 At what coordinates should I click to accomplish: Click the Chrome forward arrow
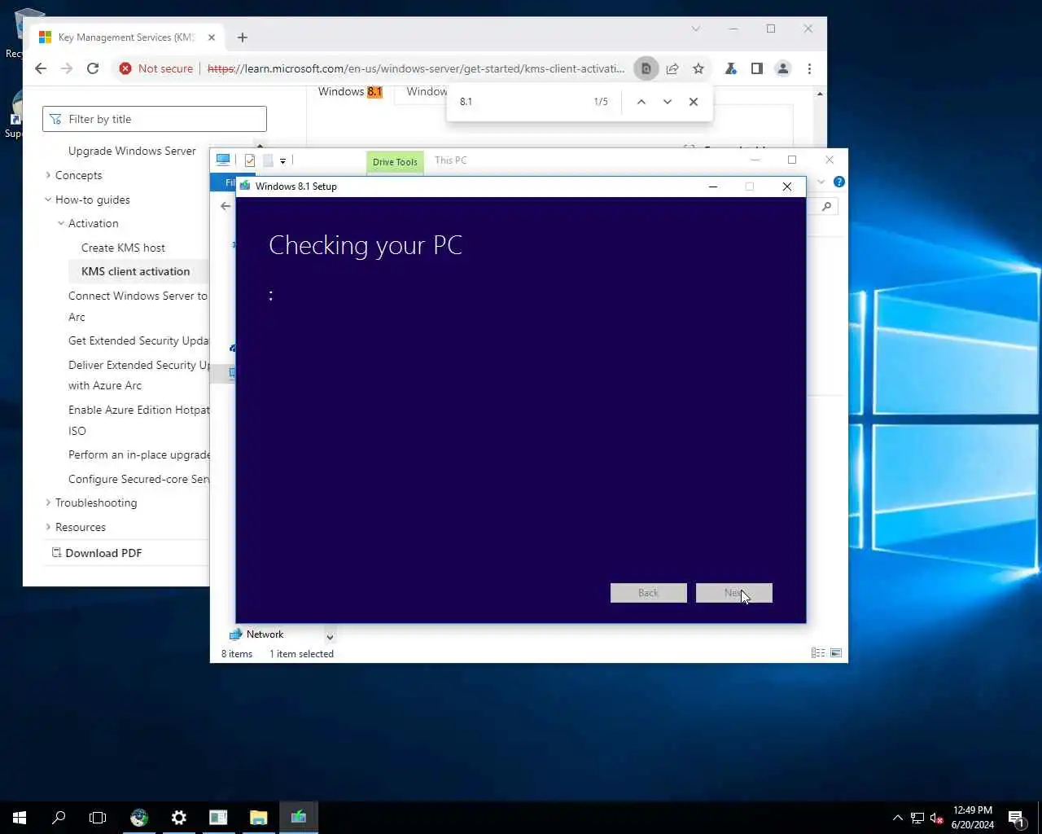(67, 68)
